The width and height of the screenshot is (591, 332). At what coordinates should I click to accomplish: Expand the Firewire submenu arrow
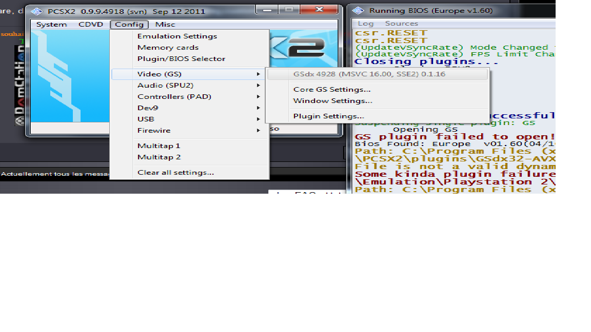(x=258, y=131)
